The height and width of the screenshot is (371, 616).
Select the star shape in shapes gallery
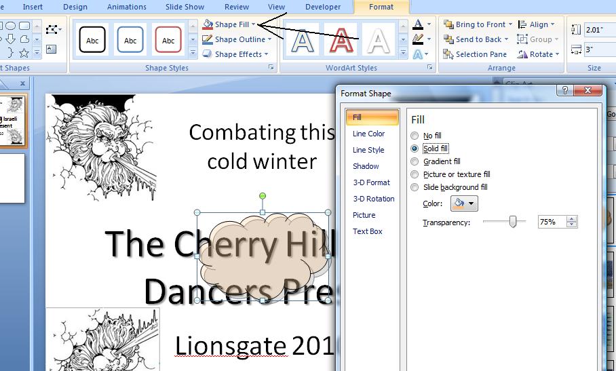(x=24, y=53)
